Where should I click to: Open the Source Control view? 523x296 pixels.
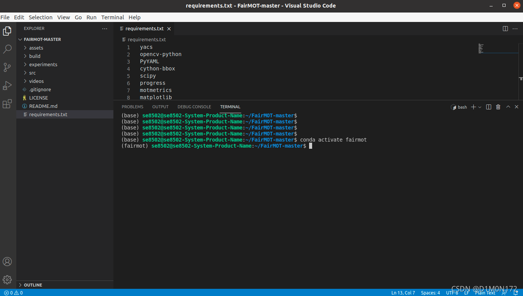click(x=7, y=67)
